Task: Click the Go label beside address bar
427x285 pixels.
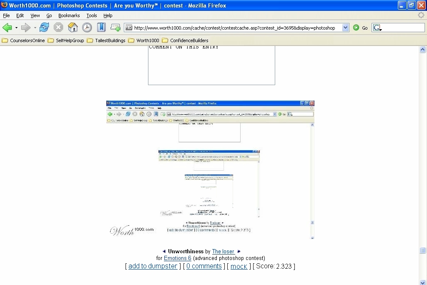Action: coord(364,28)
